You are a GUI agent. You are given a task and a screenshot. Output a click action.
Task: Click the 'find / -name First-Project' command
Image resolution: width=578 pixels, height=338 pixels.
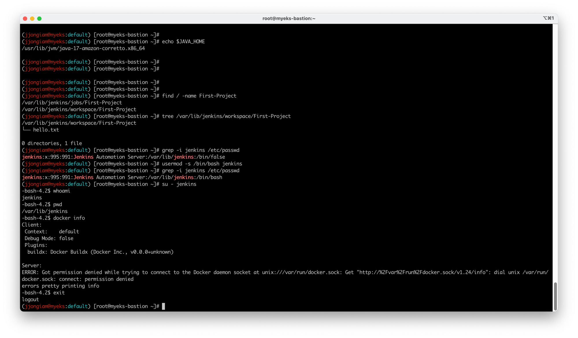pyautogui.click(x=199, y=96)
